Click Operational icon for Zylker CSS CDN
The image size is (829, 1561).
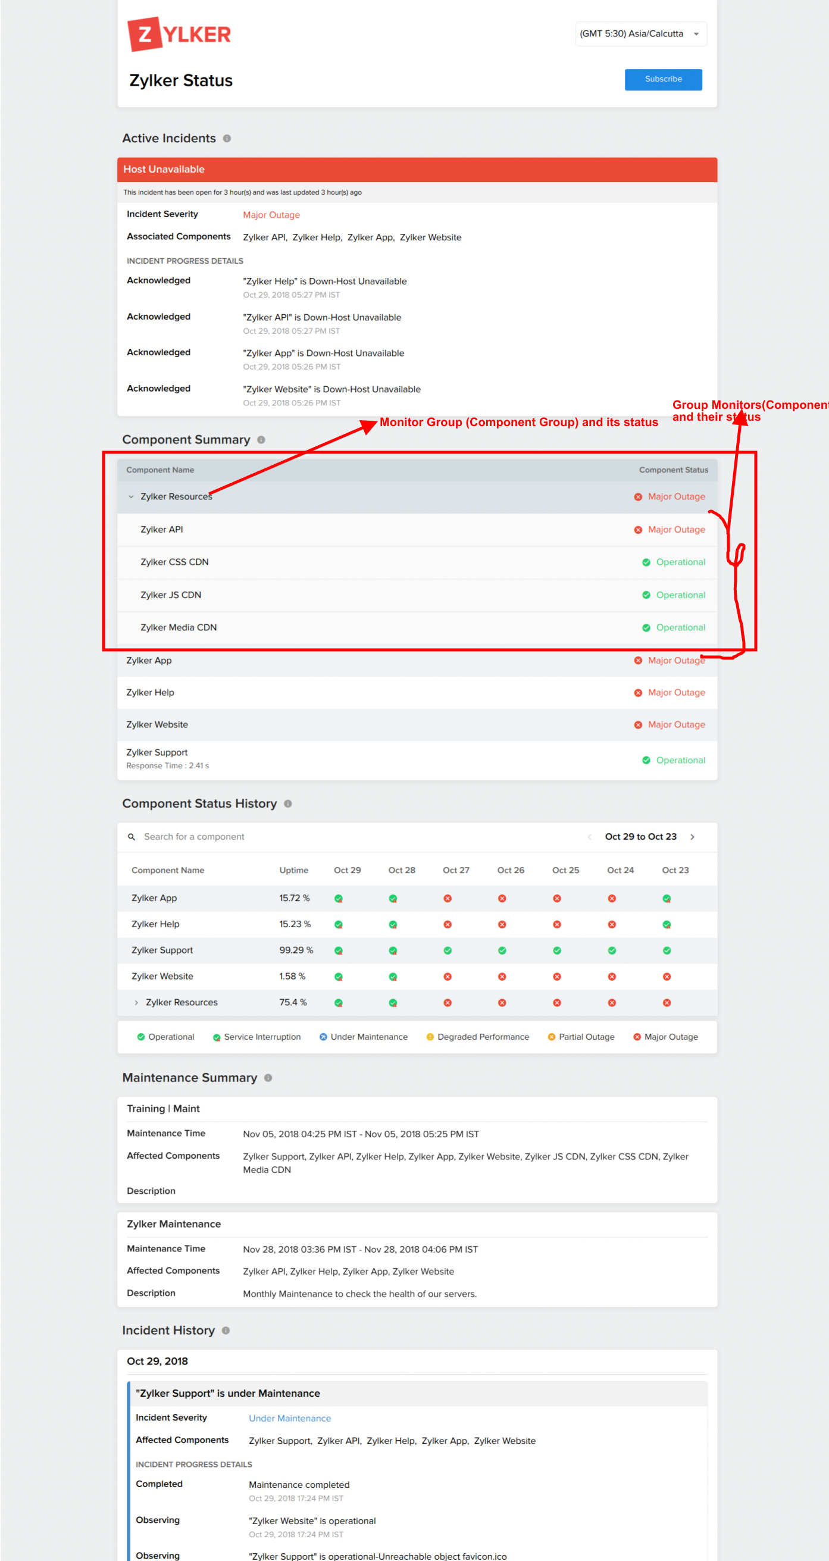pyautogui.click(x=646, y=562)
